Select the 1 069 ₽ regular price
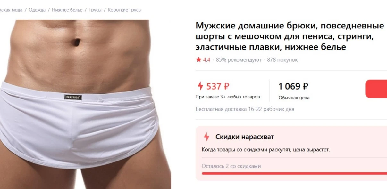The height and width of the screenshot is (189, 387). 293,86
